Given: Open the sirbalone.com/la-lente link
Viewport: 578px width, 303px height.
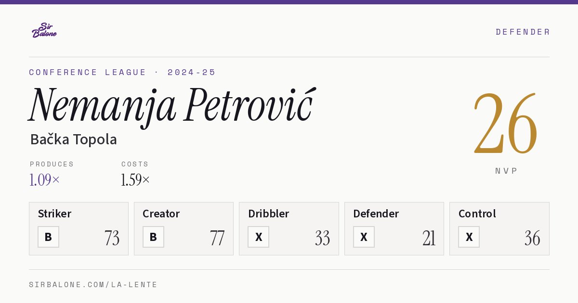Looking at the screenshot, I should click(93, 285).
